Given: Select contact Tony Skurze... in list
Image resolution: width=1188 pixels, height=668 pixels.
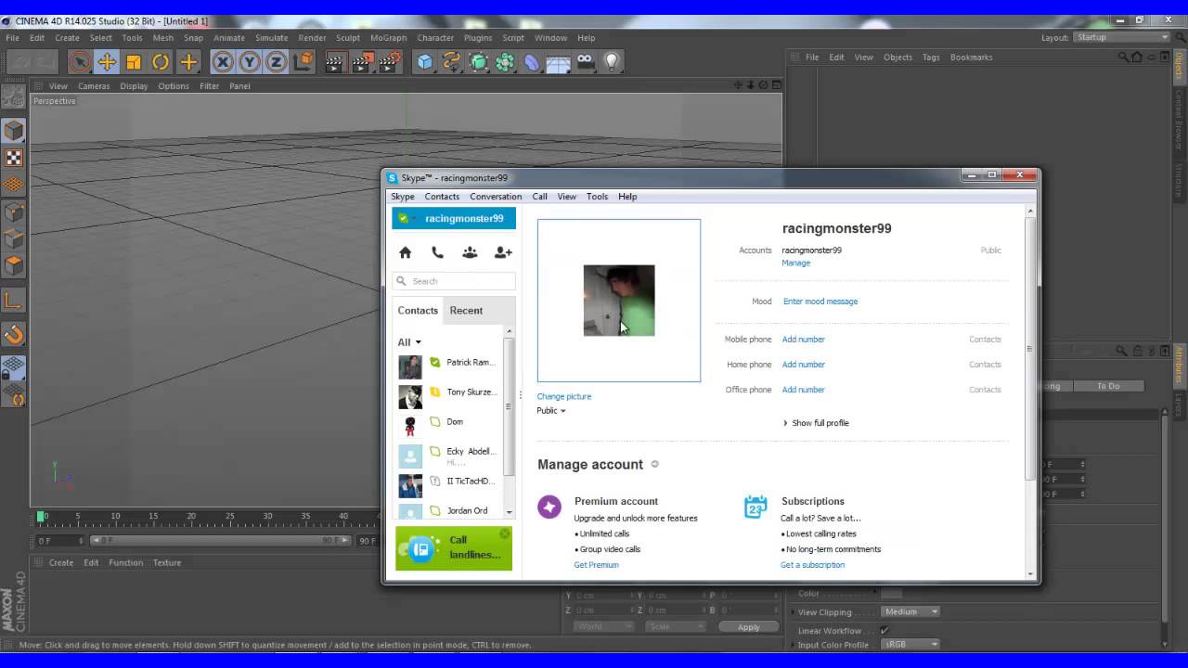Looking at the screenshot, I should pos(449,392).
